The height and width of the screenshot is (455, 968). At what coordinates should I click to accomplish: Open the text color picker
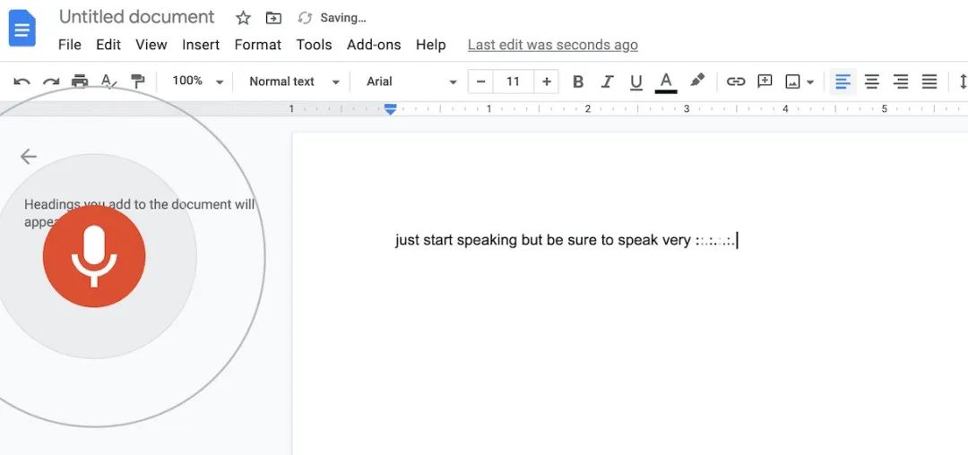tap(666, 82)
